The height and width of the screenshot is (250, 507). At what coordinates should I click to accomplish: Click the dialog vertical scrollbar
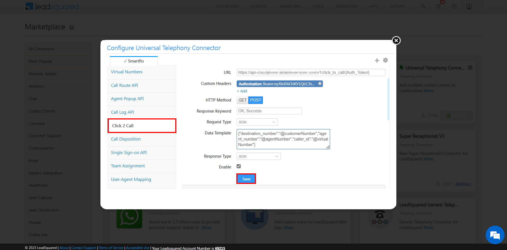point(388,99)
